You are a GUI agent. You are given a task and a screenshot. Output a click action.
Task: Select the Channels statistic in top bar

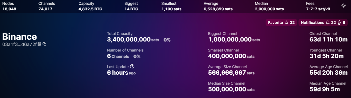pos(47,6)
